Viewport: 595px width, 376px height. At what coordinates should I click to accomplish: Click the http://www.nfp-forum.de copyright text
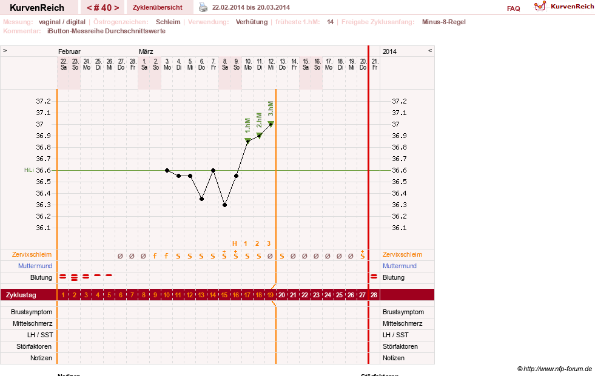(x=554, y=369)
